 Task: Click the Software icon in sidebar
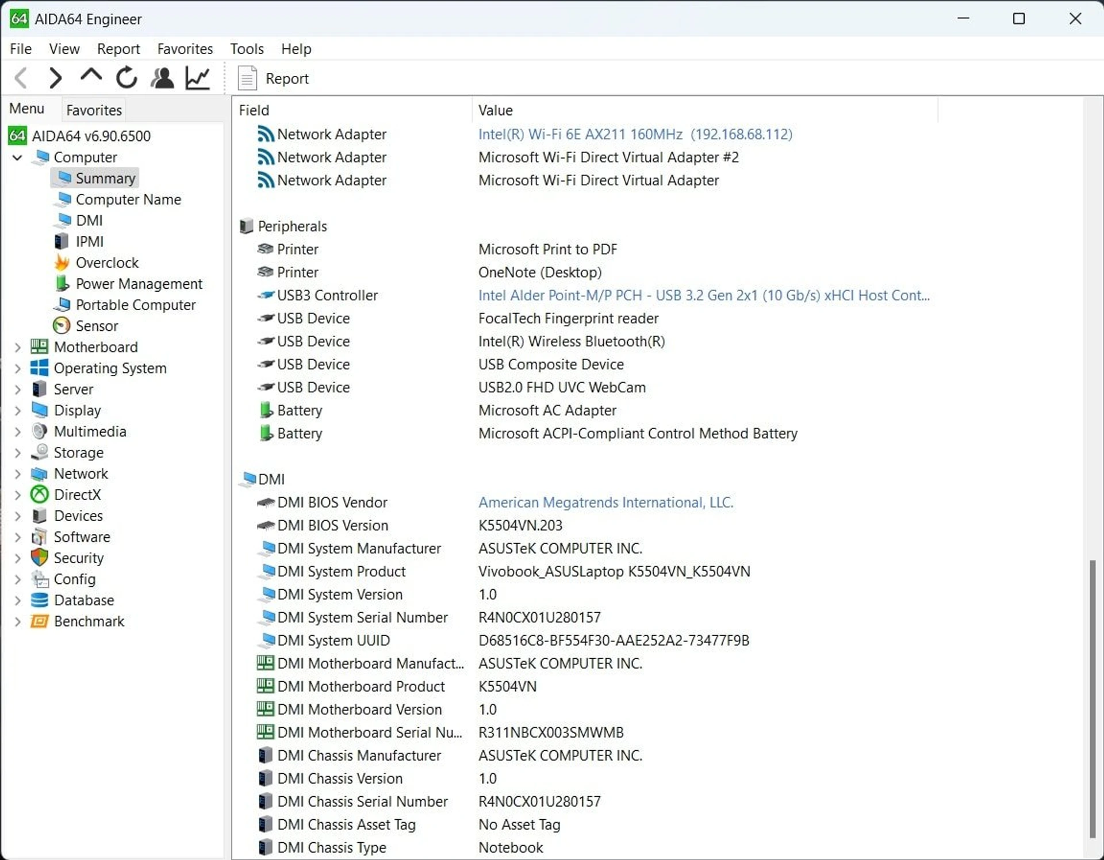pos(39,537)
